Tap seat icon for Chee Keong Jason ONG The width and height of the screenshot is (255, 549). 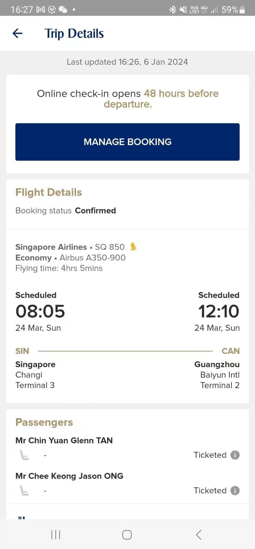tap(24, 491)
